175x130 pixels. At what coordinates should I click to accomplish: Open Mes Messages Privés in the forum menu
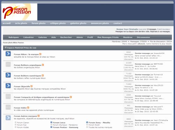click(x=108, y=37)
